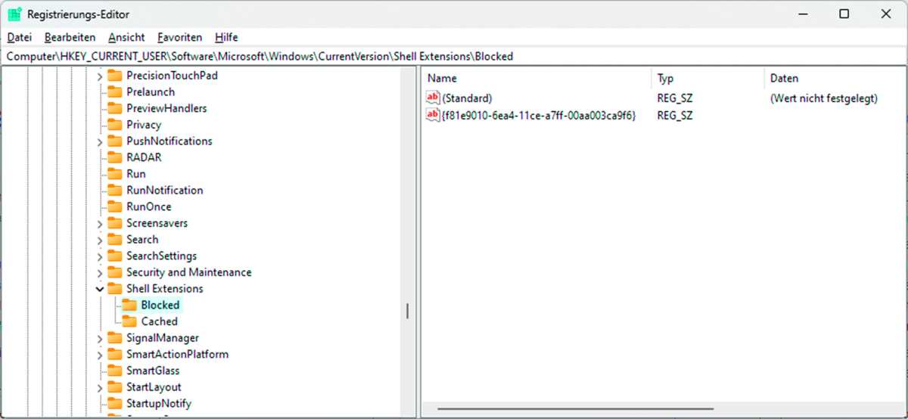
Task: Select the (Standard) value name
Action: [467, 98]
